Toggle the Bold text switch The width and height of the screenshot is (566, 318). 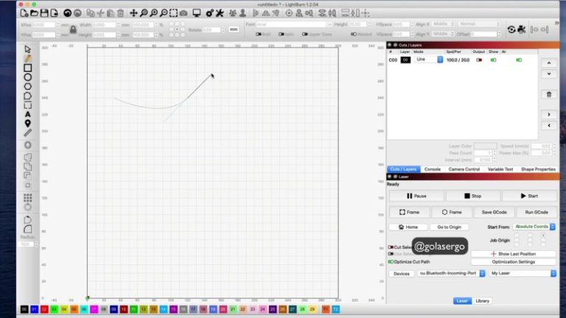click(259, 35)
